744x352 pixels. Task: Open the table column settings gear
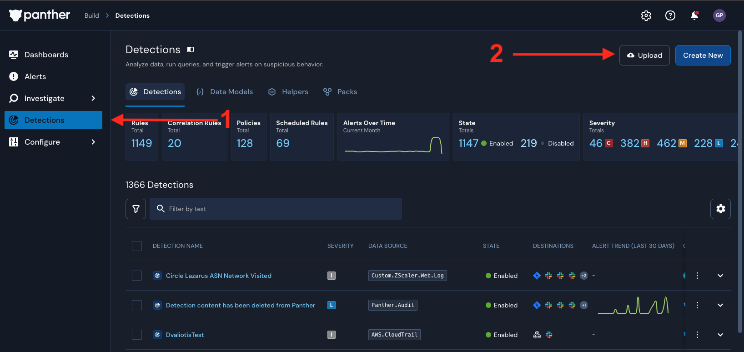coord(720,209)
